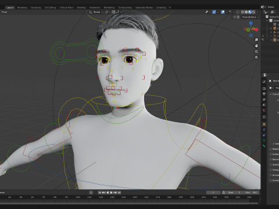
Task: Switch to the Rendering workspace tab
Action: tap(109, 8)
